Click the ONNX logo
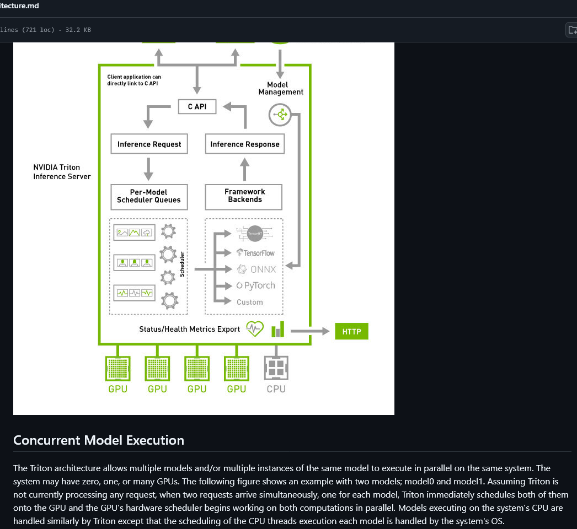Screen dimensions: 577x529 (x=257, y=269)
